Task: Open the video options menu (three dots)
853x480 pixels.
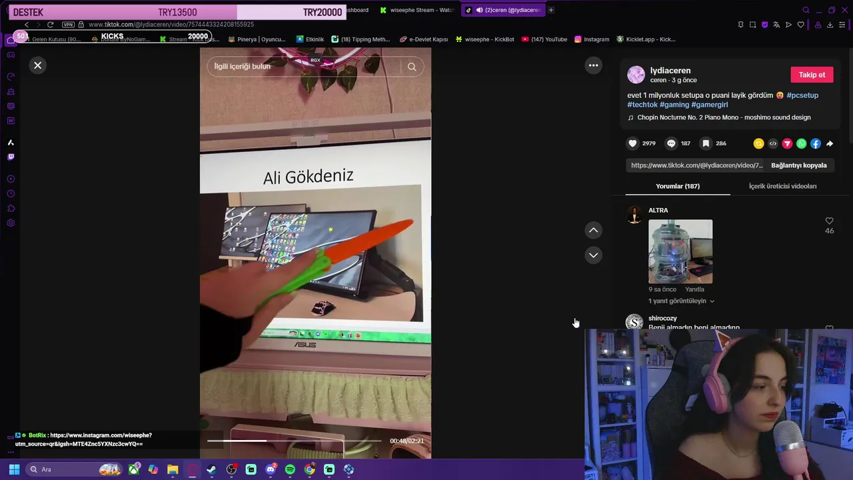Action: 593,65
